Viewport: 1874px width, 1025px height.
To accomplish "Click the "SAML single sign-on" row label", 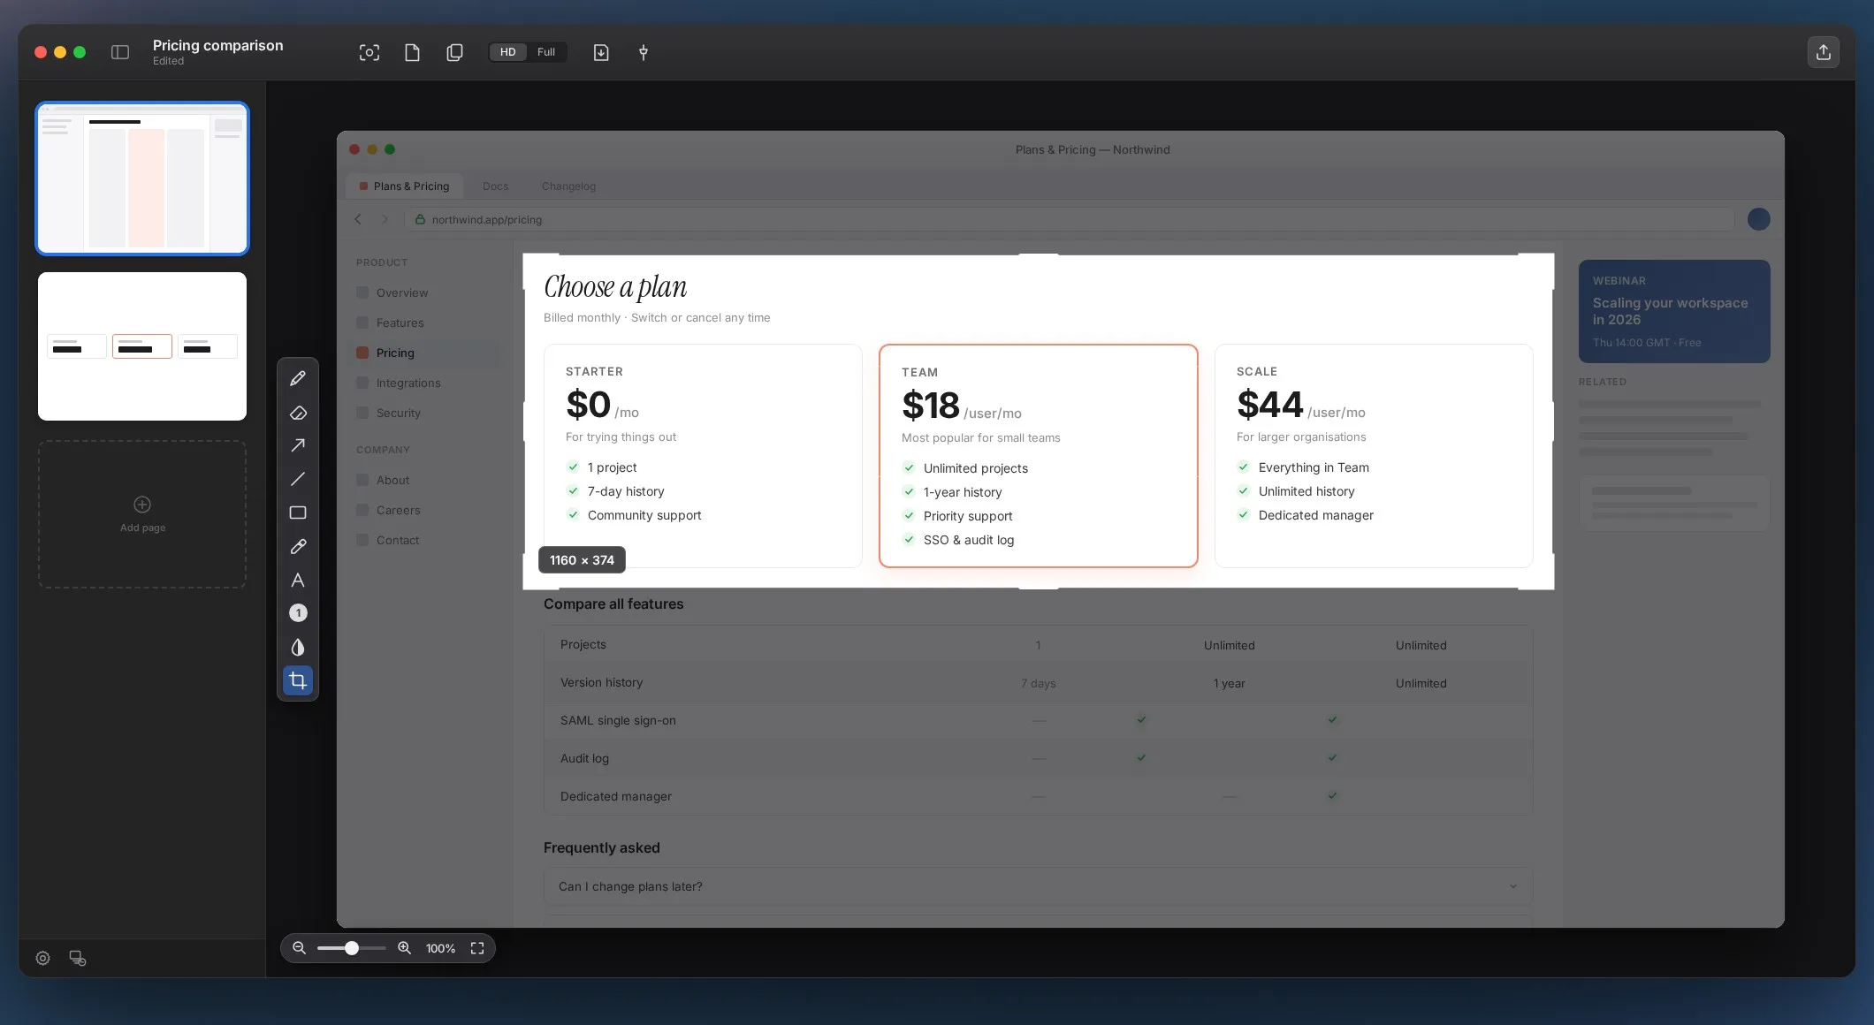I will pyautogui.click(x=618, y=720).
